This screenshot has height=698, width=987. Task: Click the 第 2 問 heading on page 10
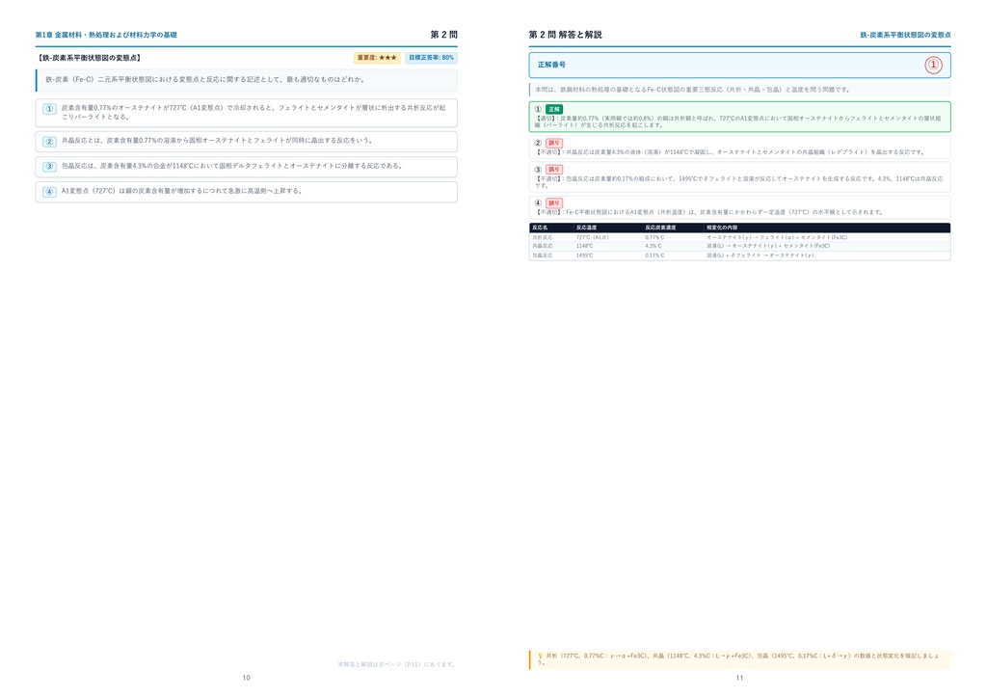click(443, 35)
